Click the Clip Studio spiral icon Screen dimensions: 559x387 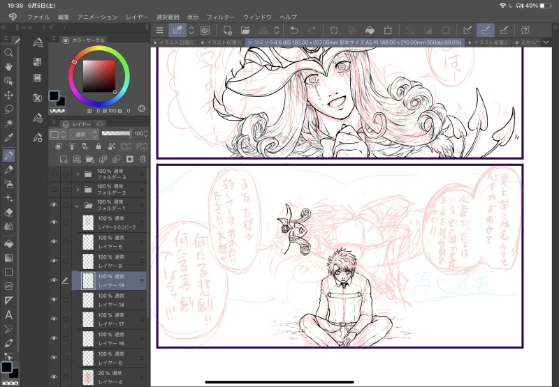tap(205, 30)
